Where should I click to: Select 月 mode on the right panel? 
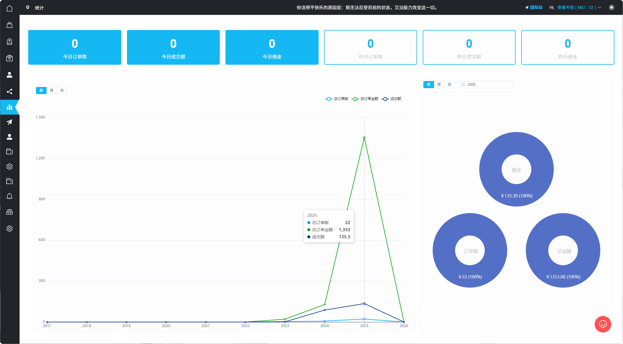pos(439,84)
